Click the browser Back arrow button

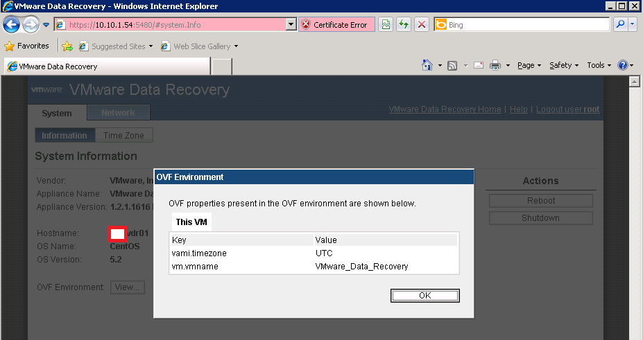(12, 25)
